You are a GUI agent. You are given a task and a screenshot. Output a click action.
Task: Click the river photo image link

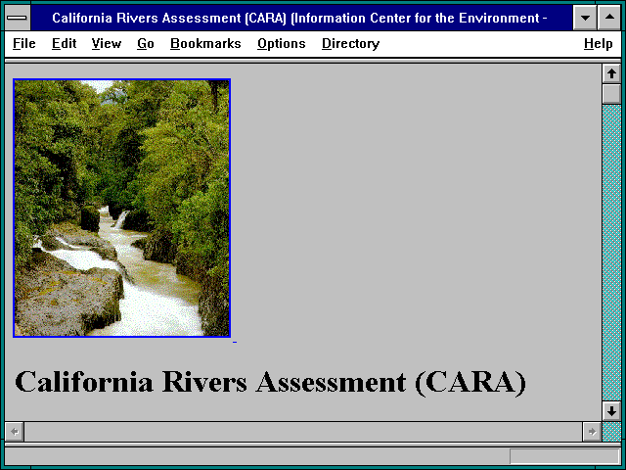pos(121,209)
